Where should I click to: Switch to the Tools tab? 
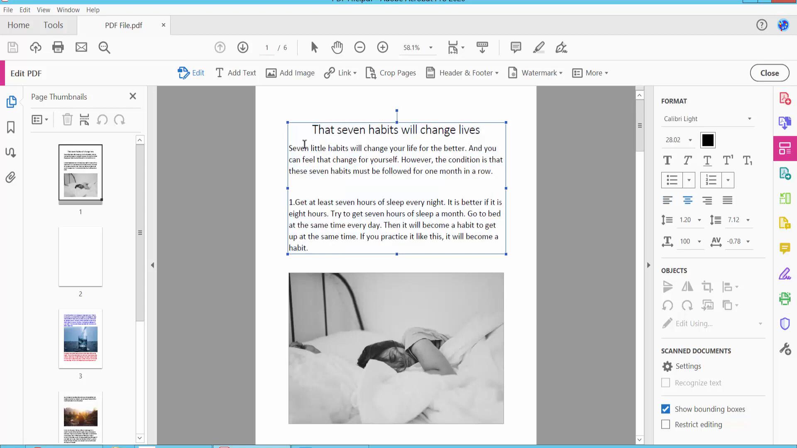click(x=53, y=25)
